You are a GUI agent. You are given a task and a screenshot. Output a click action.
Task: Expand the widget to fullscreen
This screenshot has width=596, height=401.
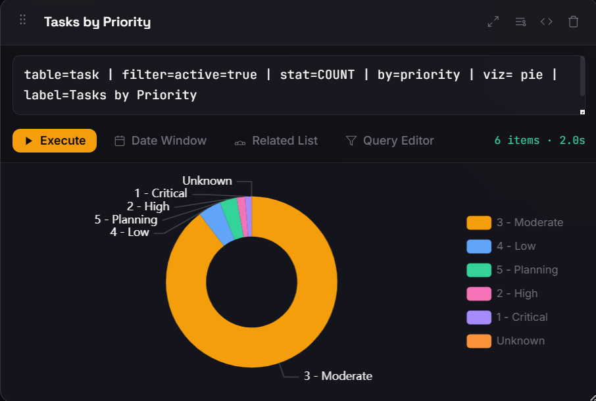493,22
